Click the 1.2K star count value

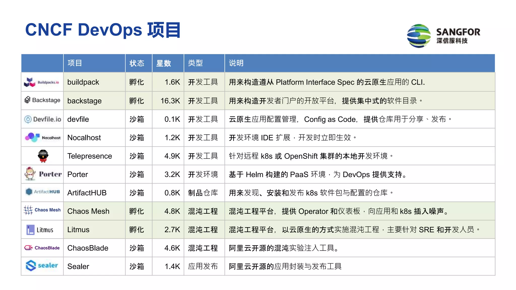point(172,137)
